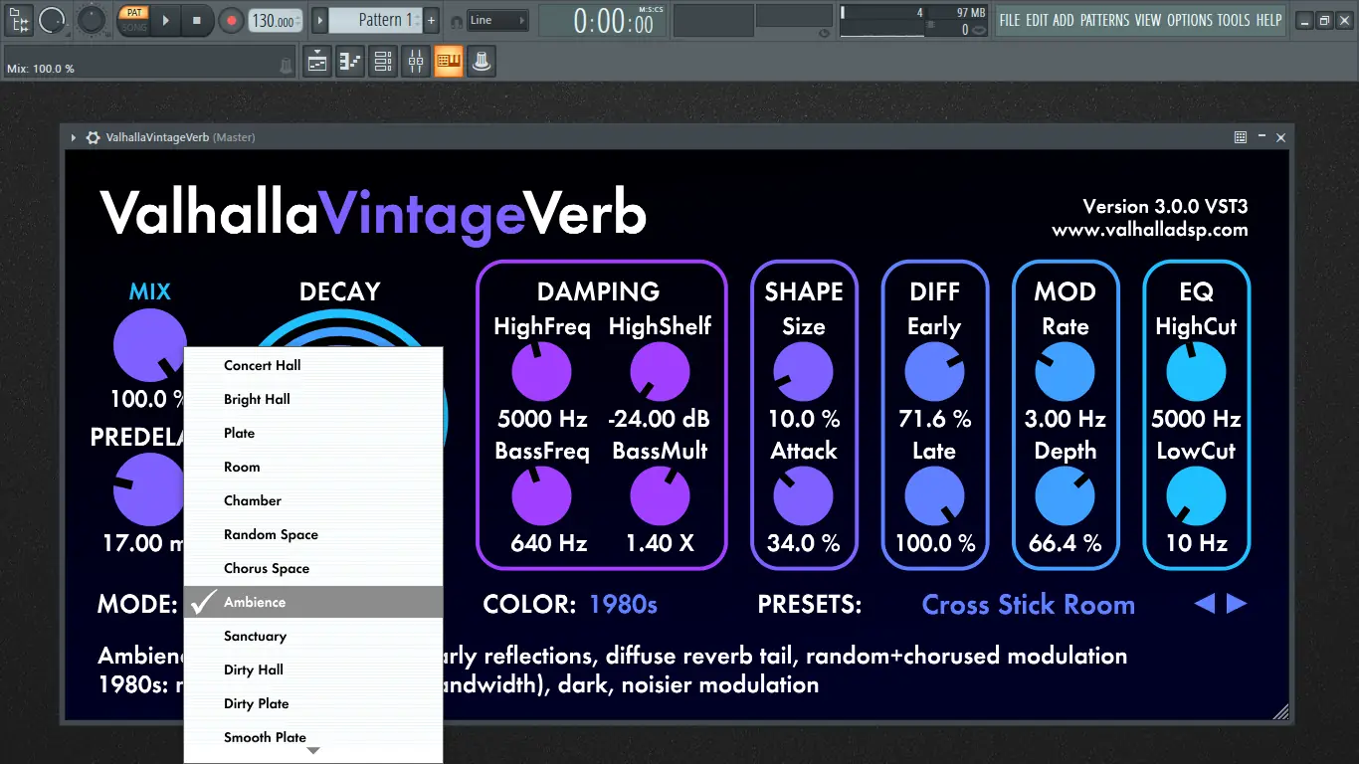Image resolution: width=1359 pixels, height=764 pixels.
Task: Choose the Room reverb mode
Action: (x=313, y=467)
